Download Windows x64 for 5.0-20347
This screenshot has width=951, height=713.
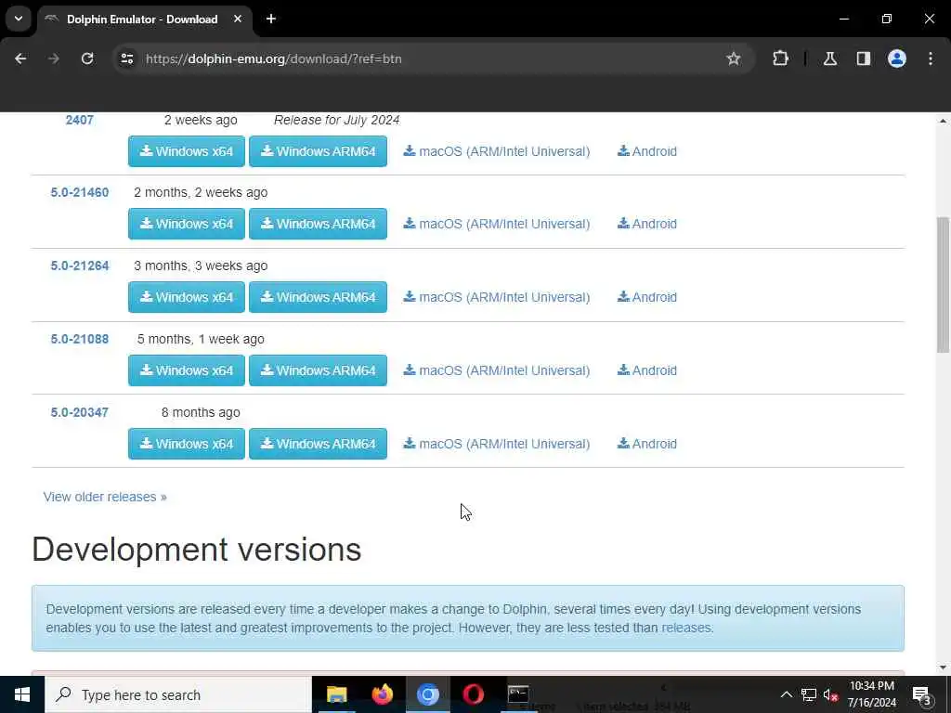click(x=187, y=444)
